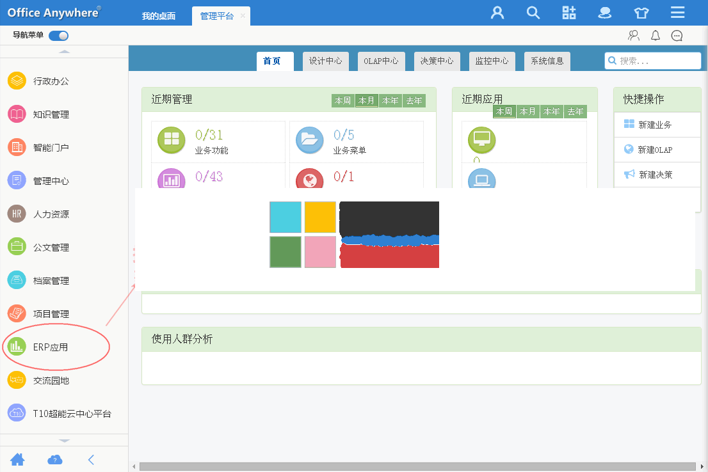Toggle the 导航菜单 switch
This screenshot has height=472, width=708.
(x=58, y=36)
